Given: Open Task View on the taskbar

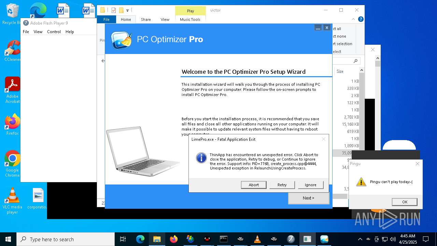Looking at the screenshot, I should pyautogui.click(x=123, y=239).
